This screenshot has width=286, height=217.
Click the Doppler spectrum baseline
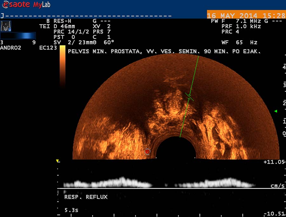click(x=171, y=189)
